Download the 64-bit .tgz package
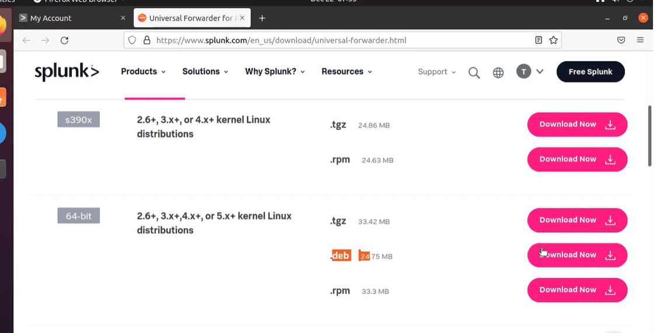 point(577,220)
